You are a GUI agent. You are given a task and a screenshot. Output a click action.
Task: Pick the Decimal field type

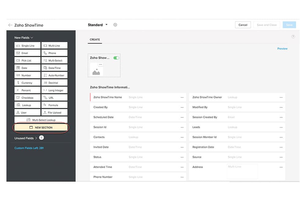tap(54, 83)
